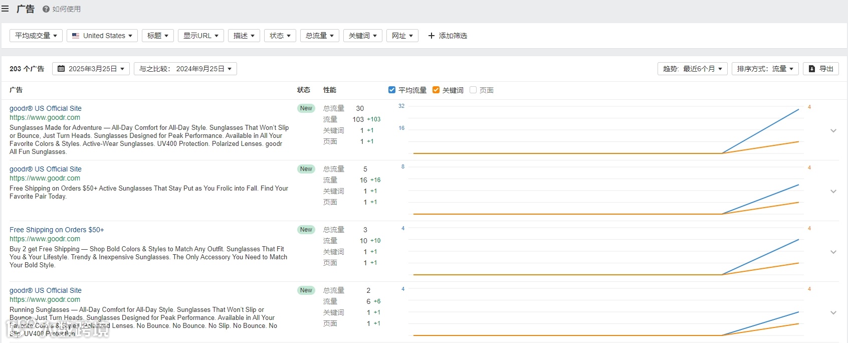This screenshot has width=848, height=343.
Task: Enable the 页面 checkbox
Action: point(473,90)
